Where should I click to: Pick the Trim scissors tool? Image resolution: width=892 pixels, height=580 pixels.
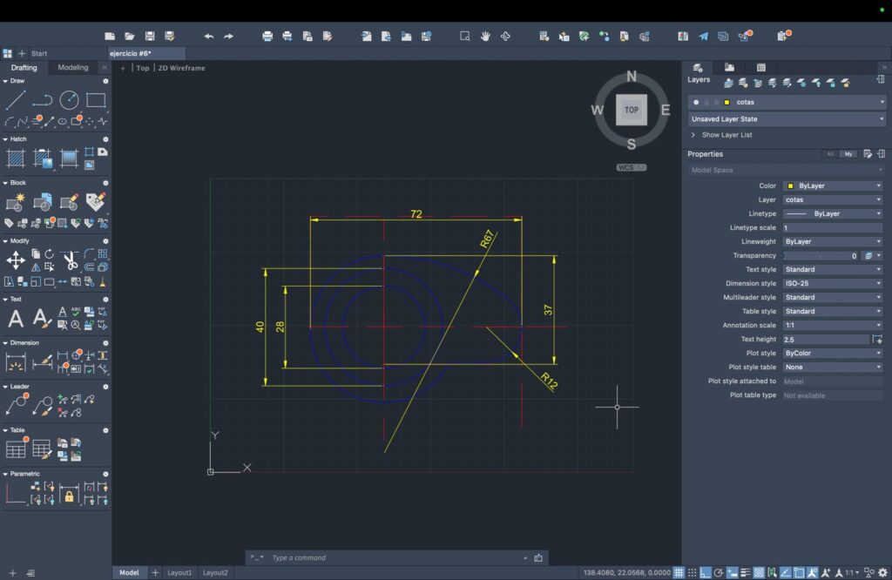[70, 260]
